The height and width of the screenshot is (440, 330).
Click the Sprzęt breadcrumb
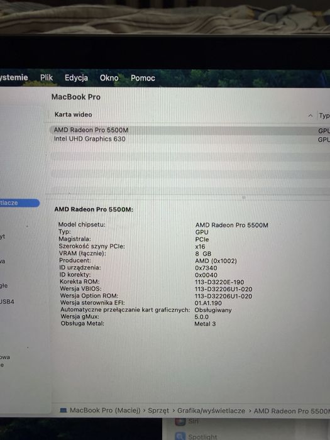point(158,410)
